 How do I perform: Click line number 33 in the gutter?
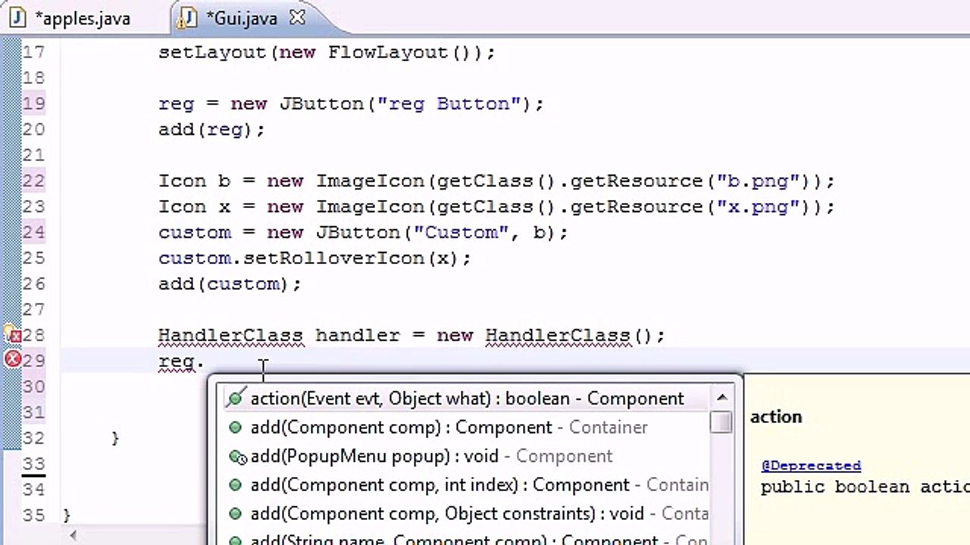pyautogui.click(x=33, y=463)
